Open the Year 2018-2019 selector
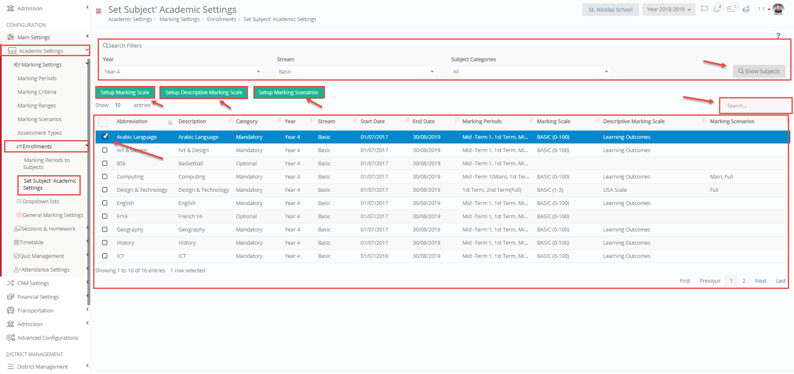 tap(669, 10)
